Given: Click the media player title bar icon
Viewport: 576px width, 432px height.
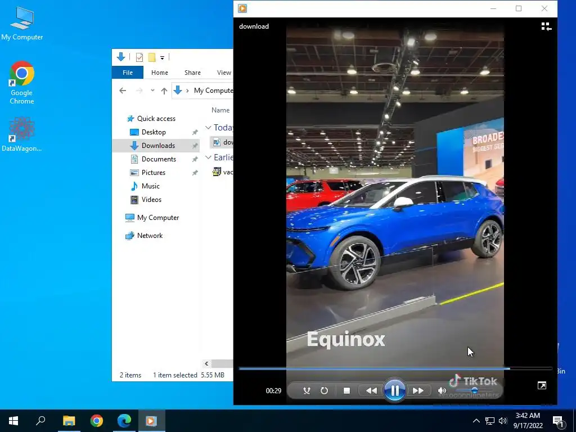Looking at the screenshot, I should [x=242, y=8].
